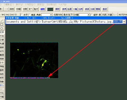Click the 寸化 dimension-convert tool

pos(2,93)
